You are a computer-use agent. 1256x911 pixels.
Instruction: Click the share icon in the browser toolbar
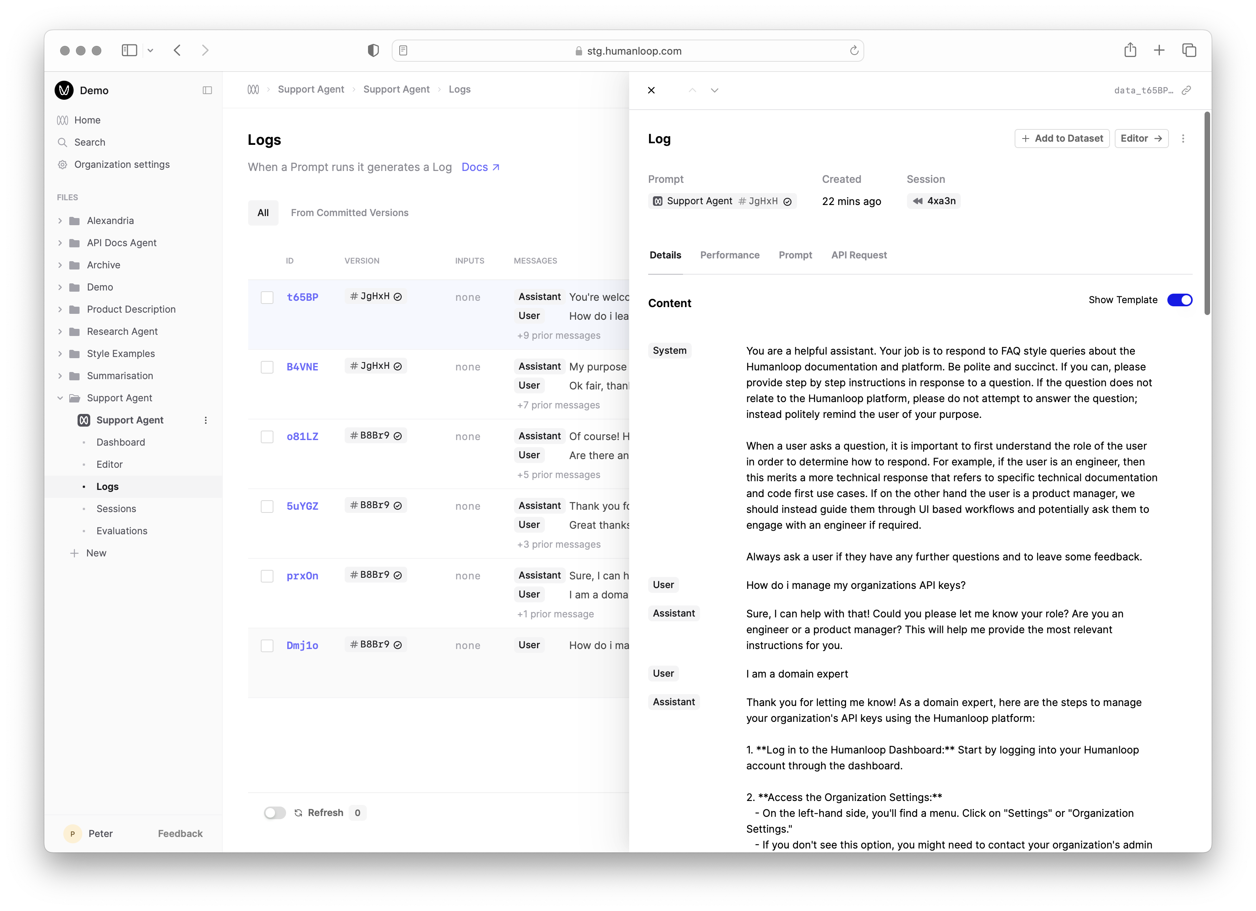click(x=1130, y=50)
